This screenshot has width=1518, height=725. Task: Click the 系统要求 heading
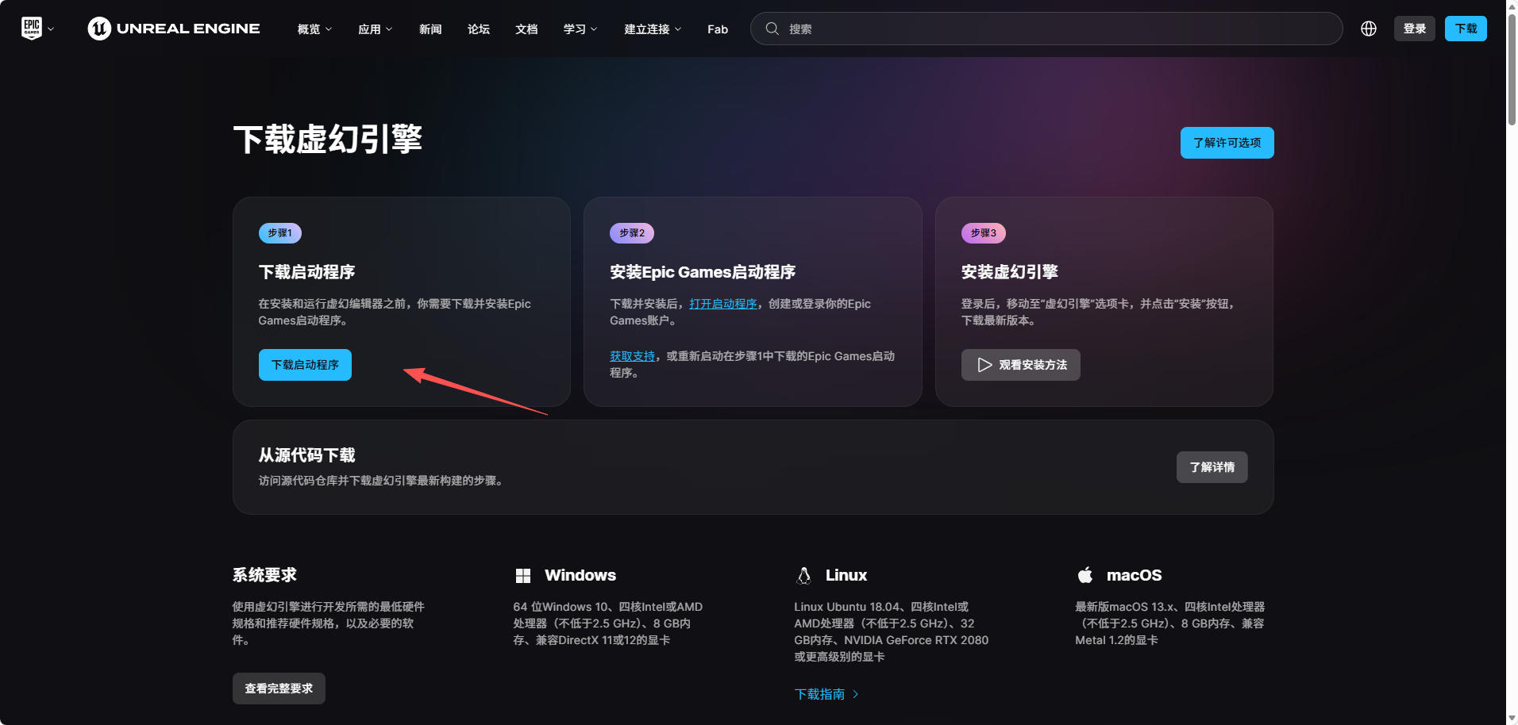coord(264,575)
